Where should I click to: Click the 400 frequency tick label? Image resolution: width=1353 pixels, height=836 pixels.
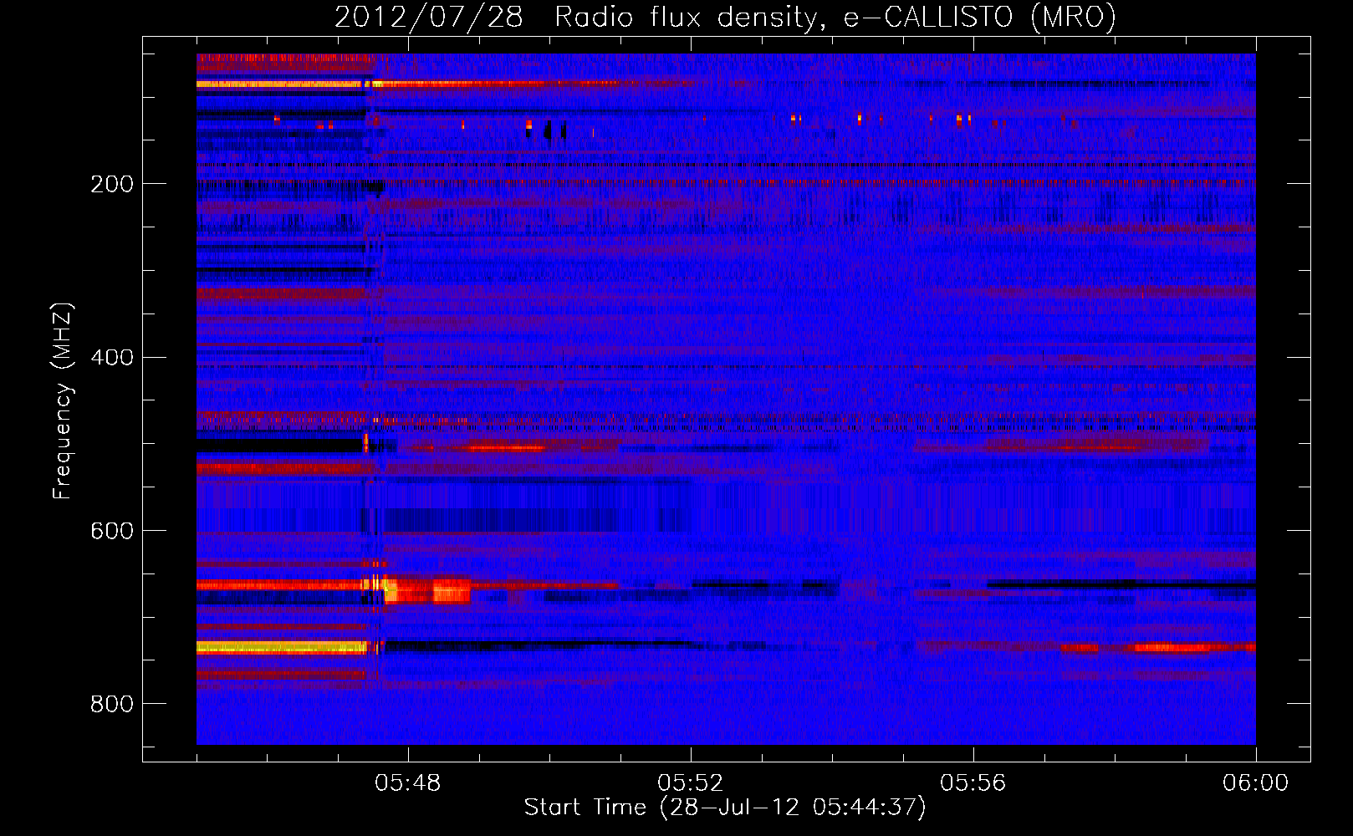click(x=112, y=358)
